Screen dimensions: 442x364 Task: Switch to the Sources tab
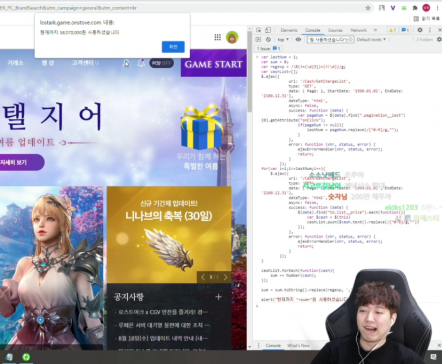(x=335, y=30)
